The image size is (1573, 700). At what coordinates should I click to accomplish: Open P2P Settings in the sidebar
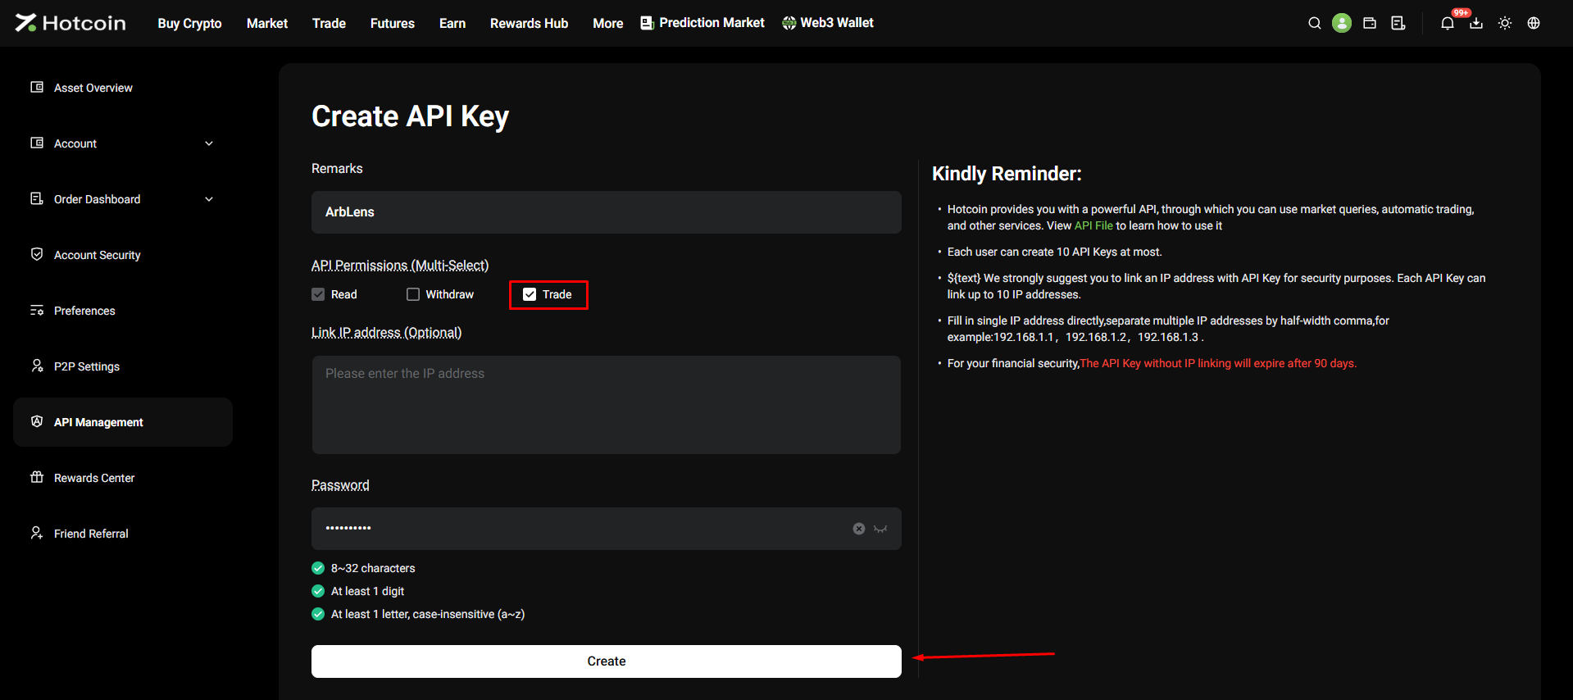[x=123, y=366]
